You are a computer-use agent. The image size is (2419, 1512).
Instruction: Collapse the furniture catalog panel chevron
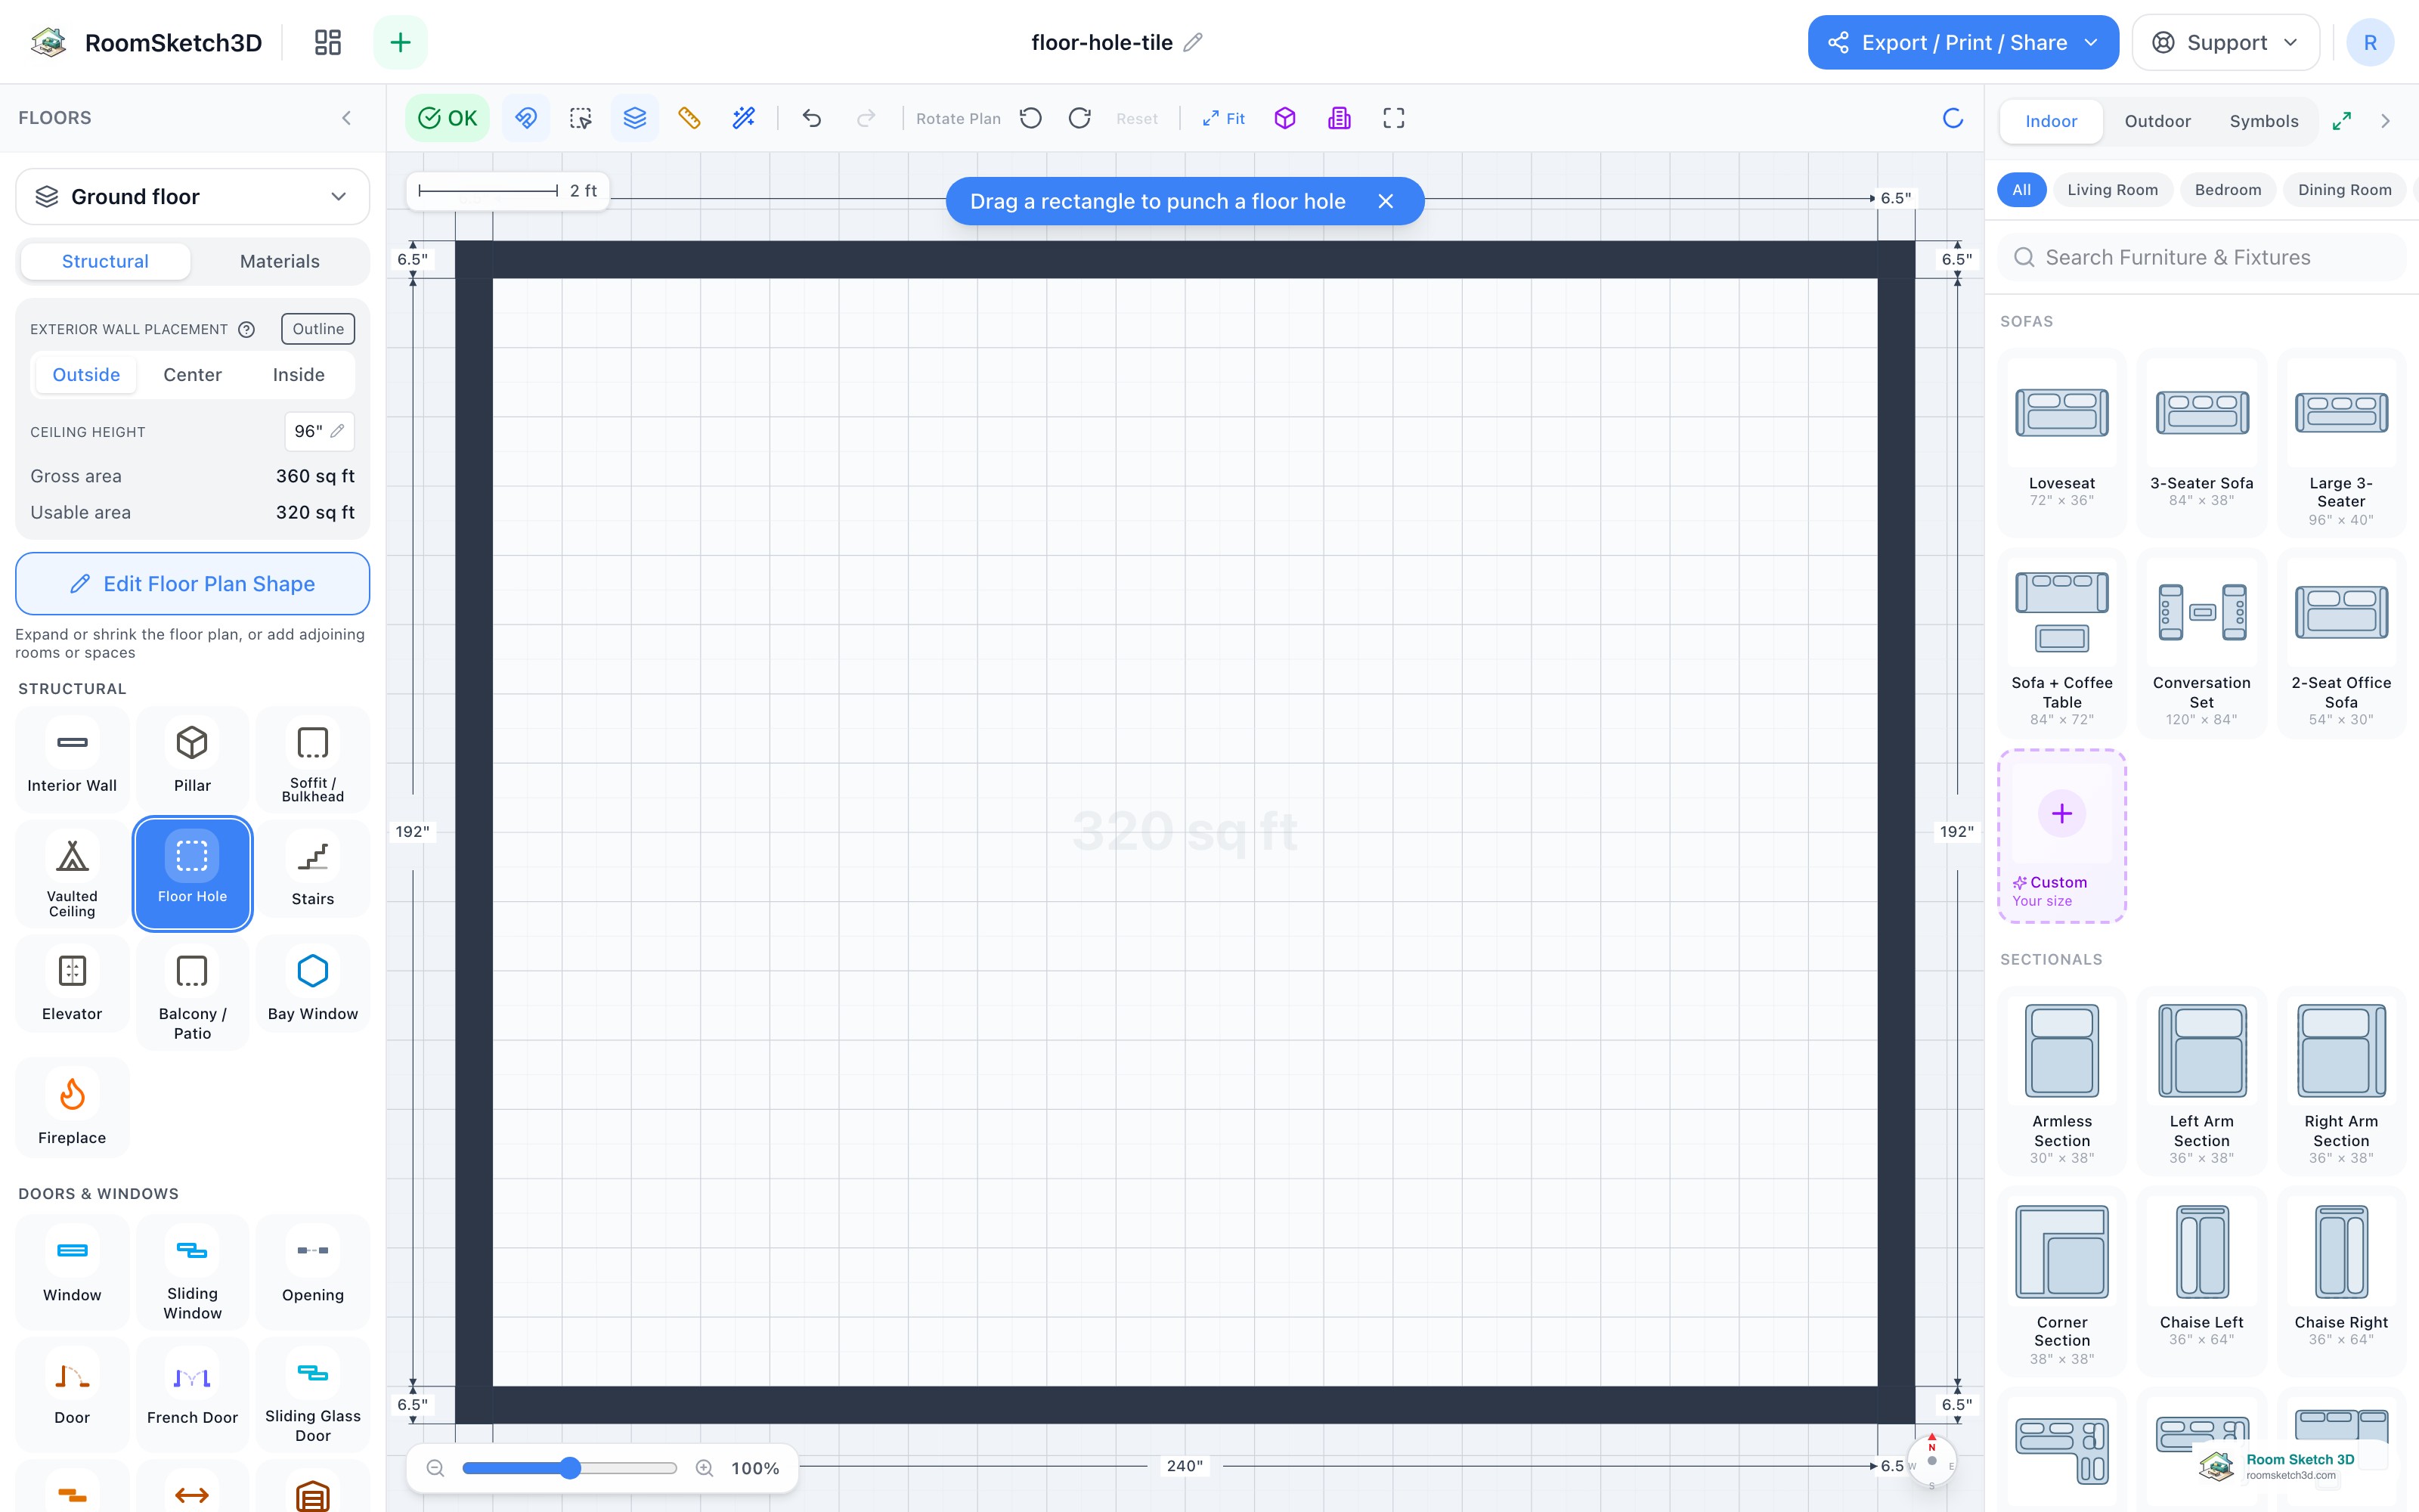tap(2386, 121)
